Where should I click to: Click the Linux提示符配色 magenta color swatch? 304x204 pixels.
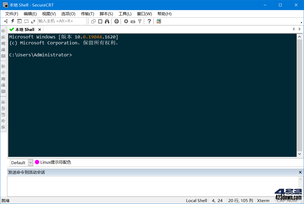tap(37, 162)
